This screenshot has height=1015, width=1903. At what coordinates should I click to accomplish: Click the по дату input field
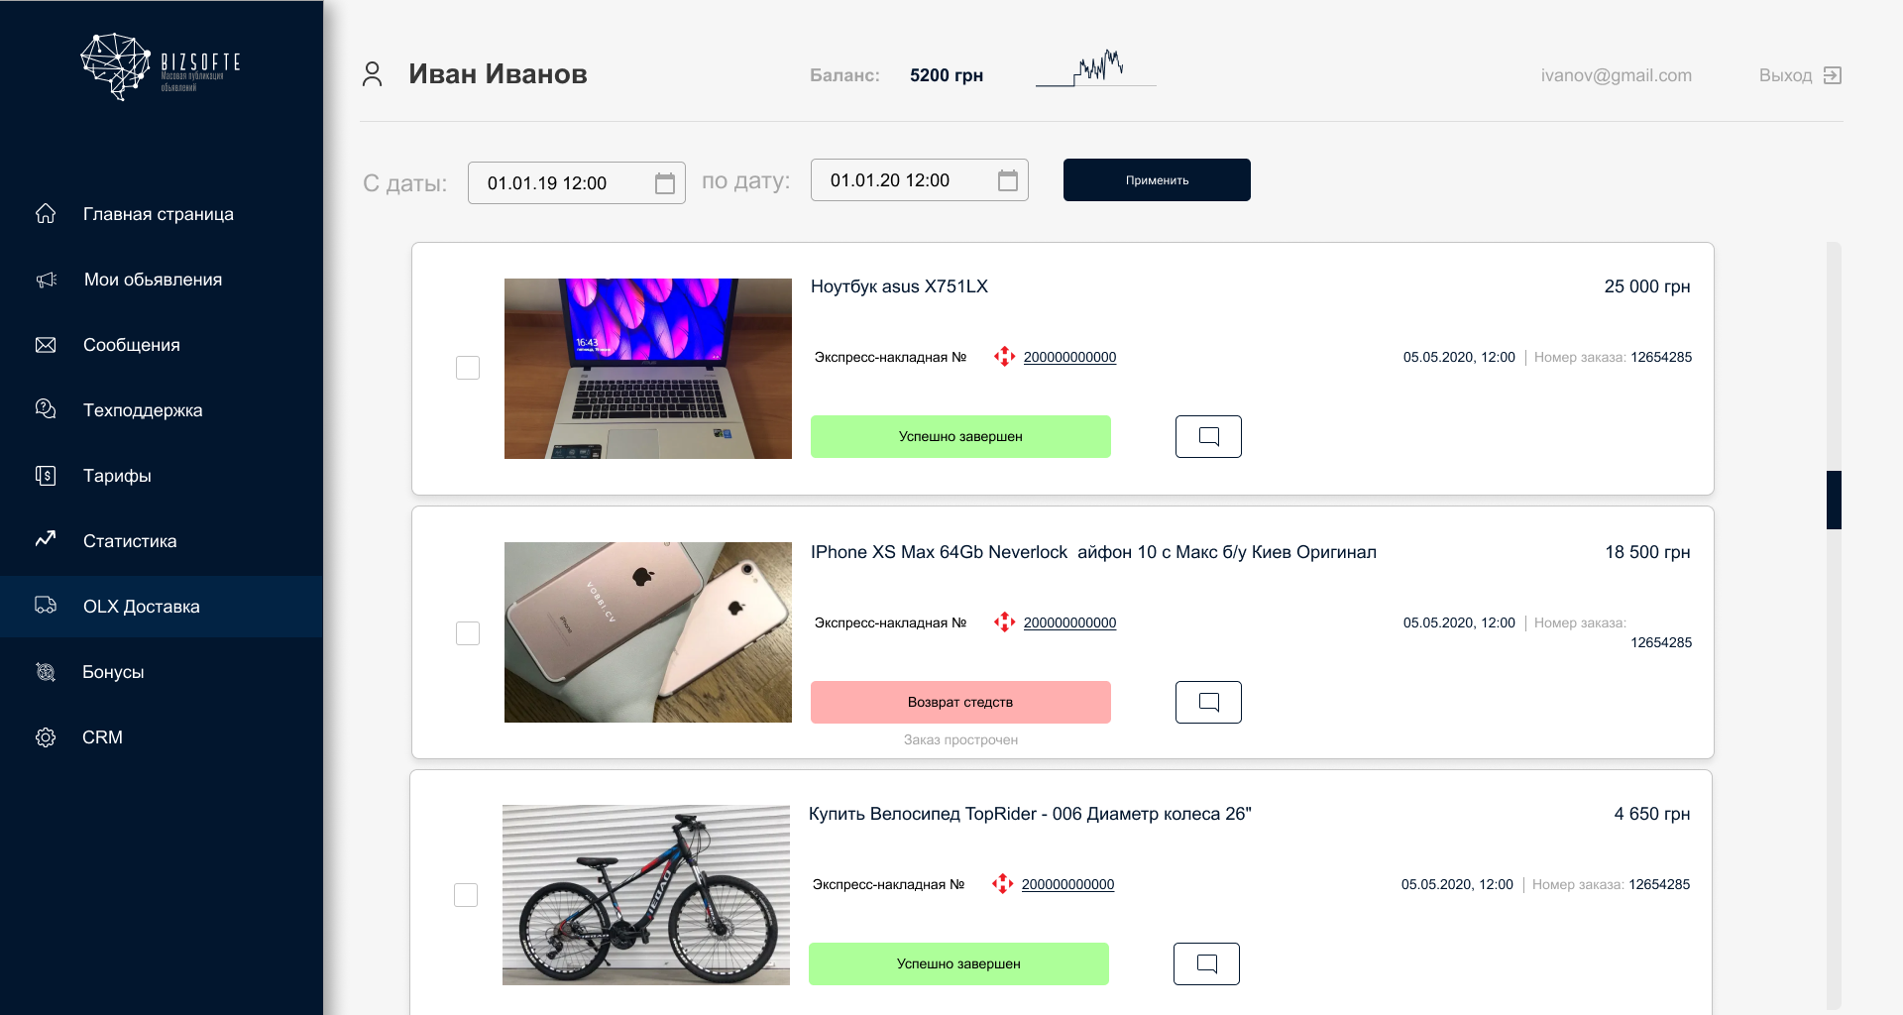pos(920,180)
